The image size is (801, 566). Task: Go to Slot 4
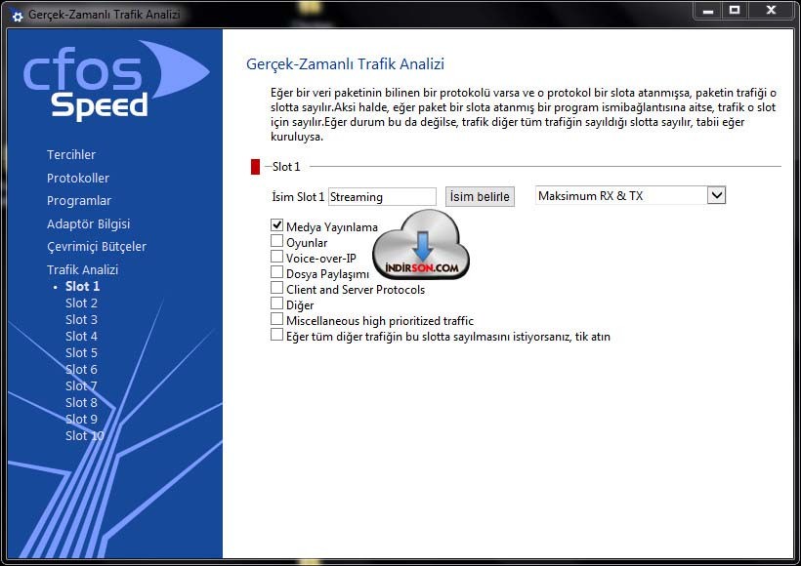click(81, 337)
